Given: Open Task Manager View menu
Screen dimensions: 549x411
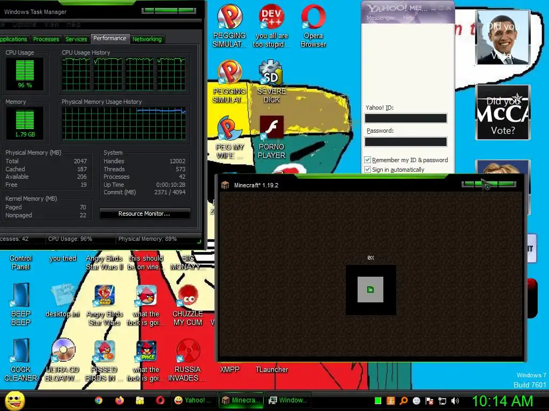Looking at the screenshot, I should pos(51,25).
